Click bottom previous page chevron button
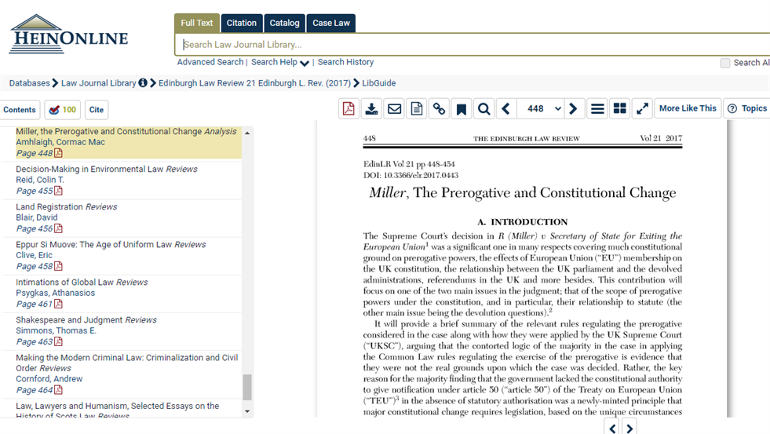This screenshot has width=770, height=434. click(x=612, y=428)
